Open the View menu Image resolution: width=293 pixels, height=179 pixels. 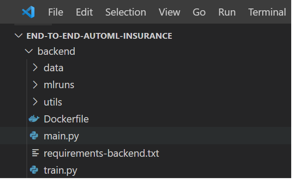(x=169, y=12)
